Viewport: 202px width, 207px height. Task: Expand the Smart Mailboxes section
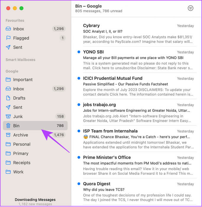coord(20,60)
